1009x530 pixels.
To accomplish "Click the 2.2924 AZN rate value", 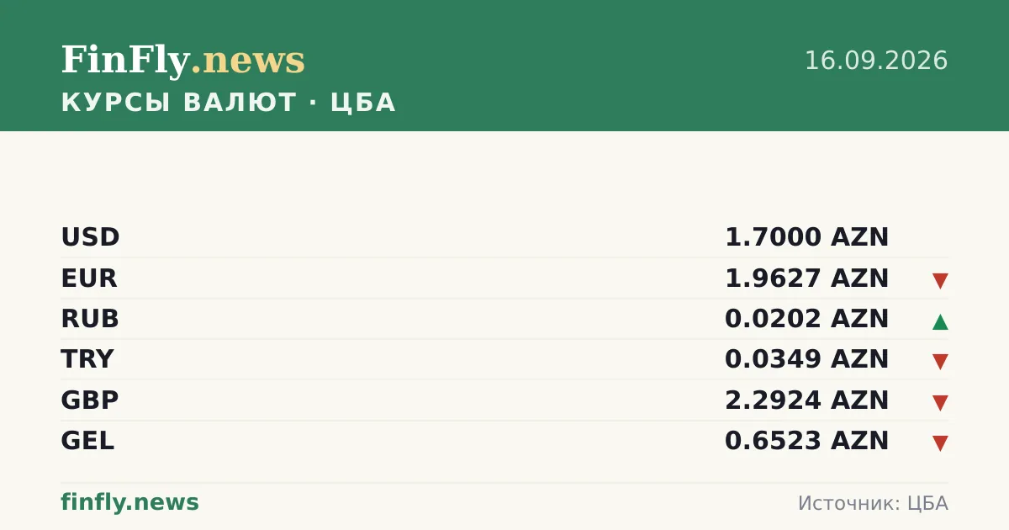I will point(806,400).
